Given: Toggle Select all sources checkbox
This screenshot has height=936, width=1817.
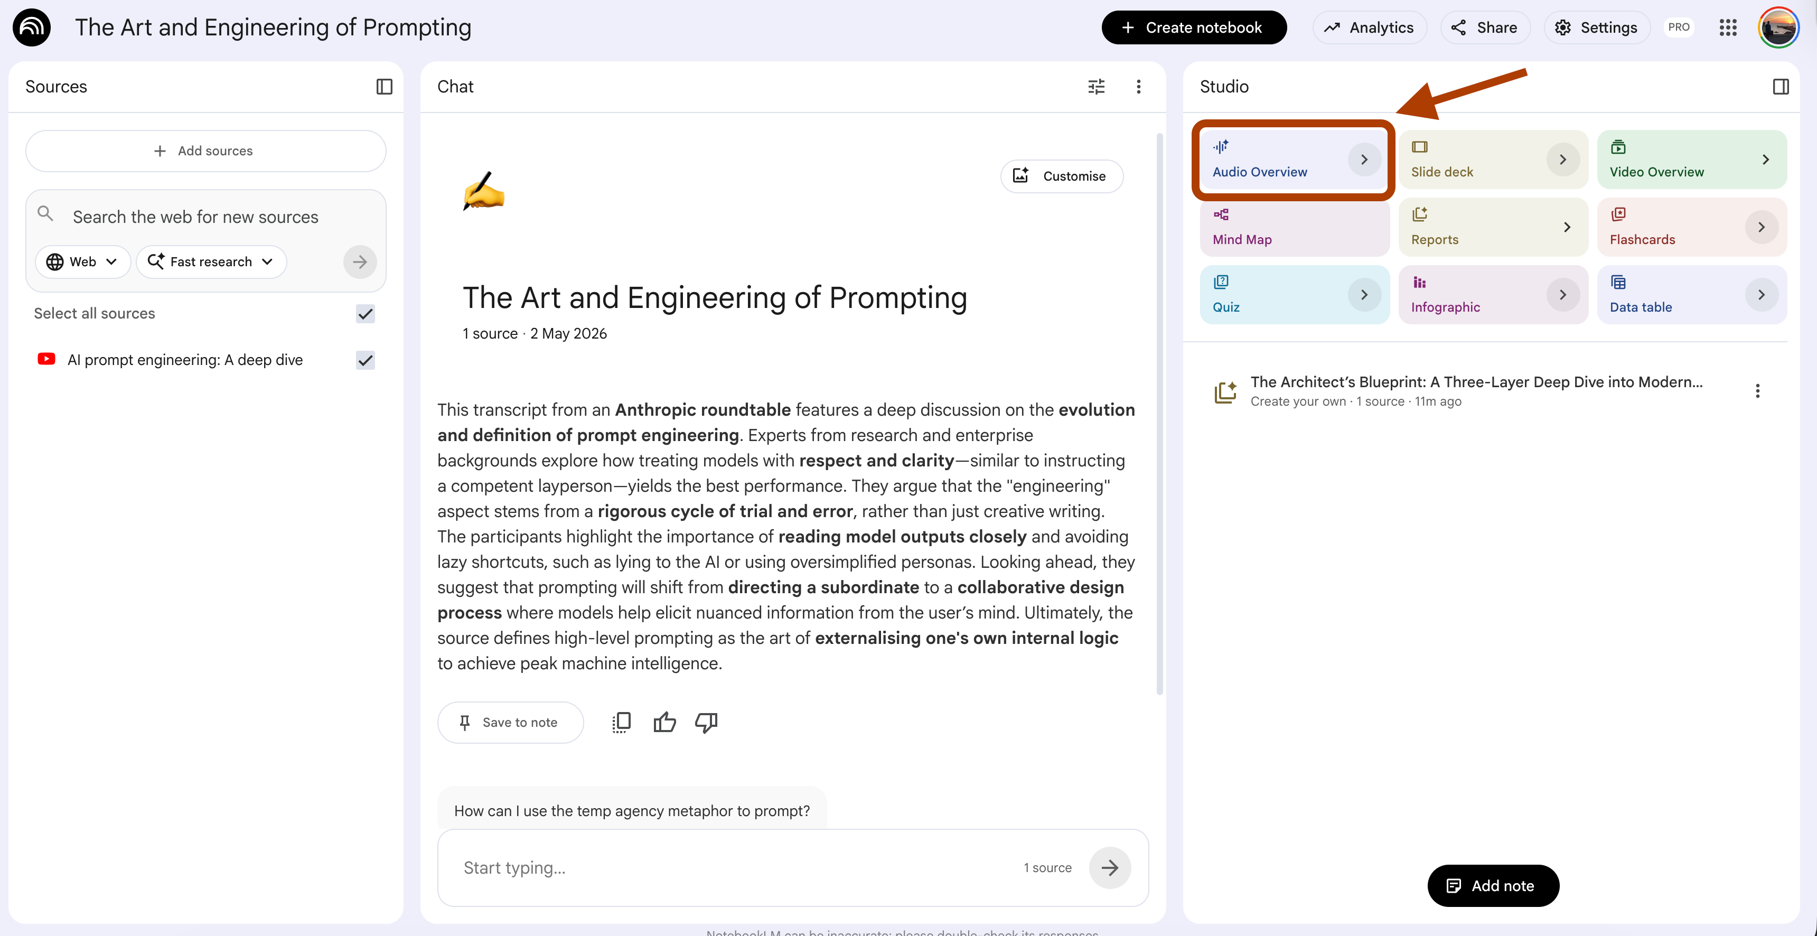Looking at the screenshot, I should tap(366, 313).
